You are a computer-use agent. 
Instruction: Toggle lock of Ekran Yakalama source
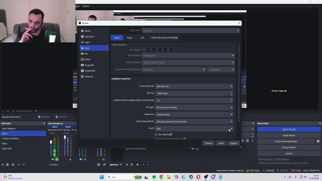coord(197,149)
